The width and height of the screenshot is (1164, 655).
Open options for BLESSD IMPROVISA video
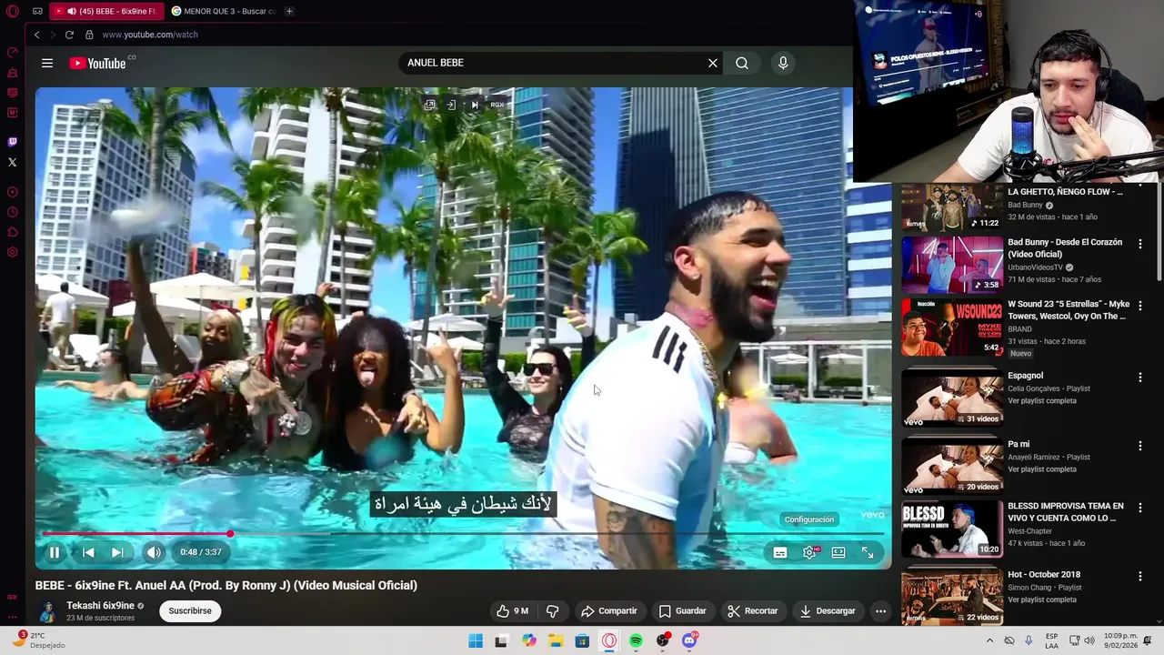click(1139, 508)
